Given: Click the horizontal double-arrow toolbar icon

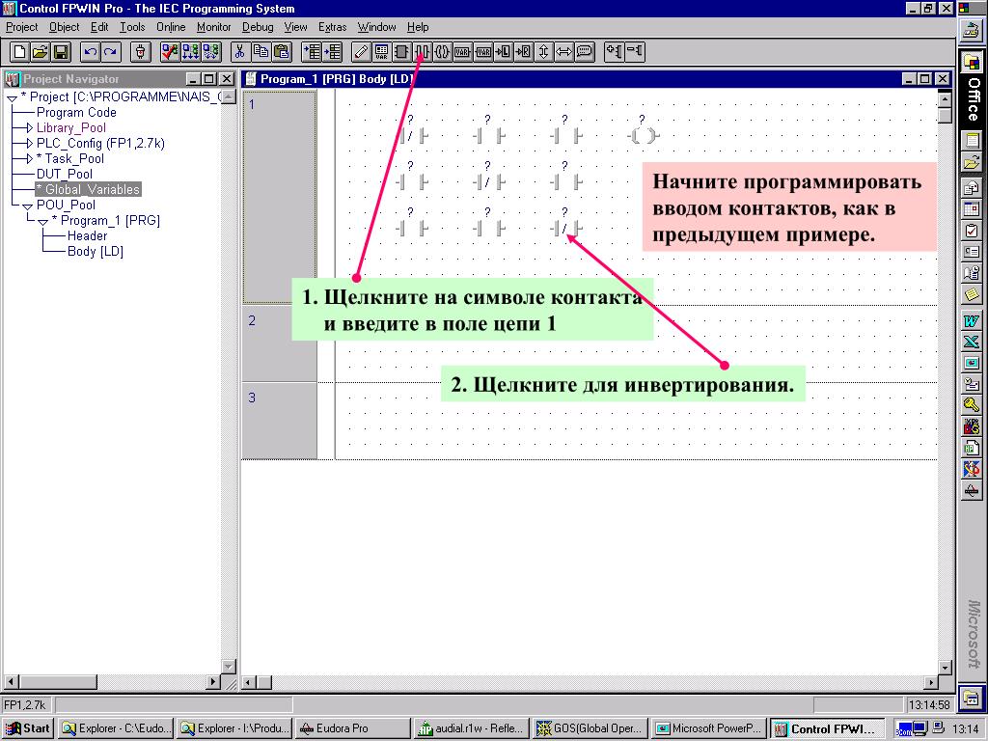Looking at the screenshot, I should (563, 52).
